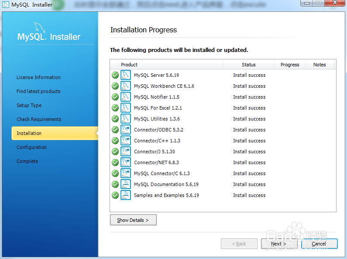The width and height of the screenshot is (347, 259).
Task: Click the Installation Progress heading
Action: pos(144,30)
